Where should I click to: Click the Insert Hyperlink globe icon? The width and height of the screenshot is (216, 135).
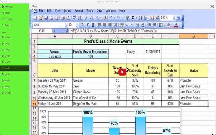(127, 18)
